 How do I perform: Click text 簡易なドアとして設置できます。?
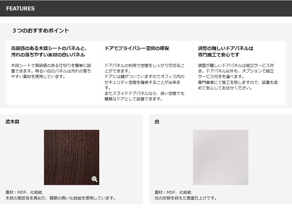(134, 99)
